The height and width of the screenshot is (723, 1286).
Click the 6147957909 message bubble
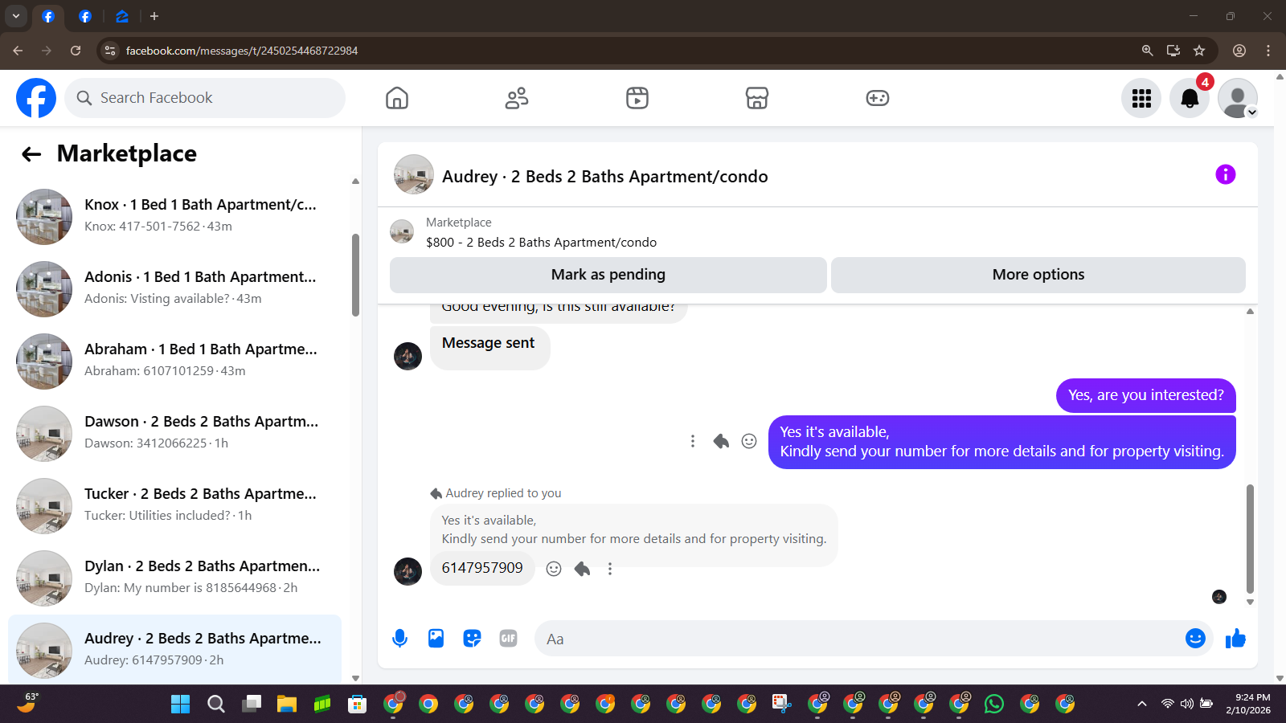point(482,568)
